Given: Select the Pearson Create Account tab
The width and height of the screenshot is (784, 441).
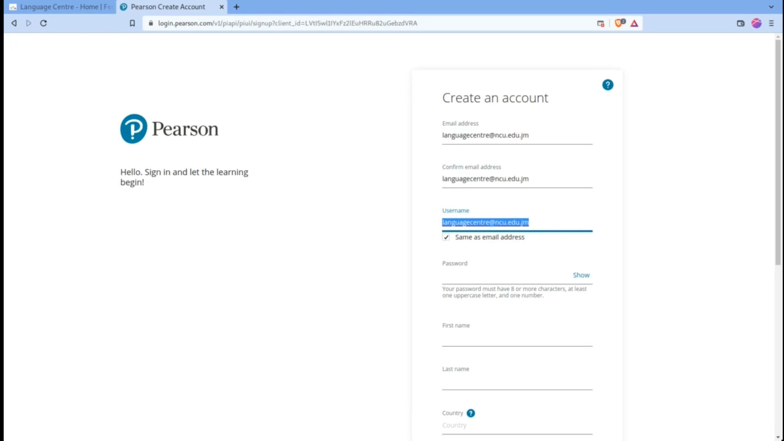Looking at the screenshot, I should (167, 7).
